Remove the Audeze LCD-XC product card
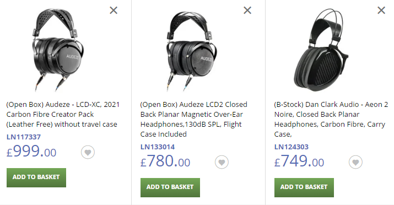 coord(114,10)
